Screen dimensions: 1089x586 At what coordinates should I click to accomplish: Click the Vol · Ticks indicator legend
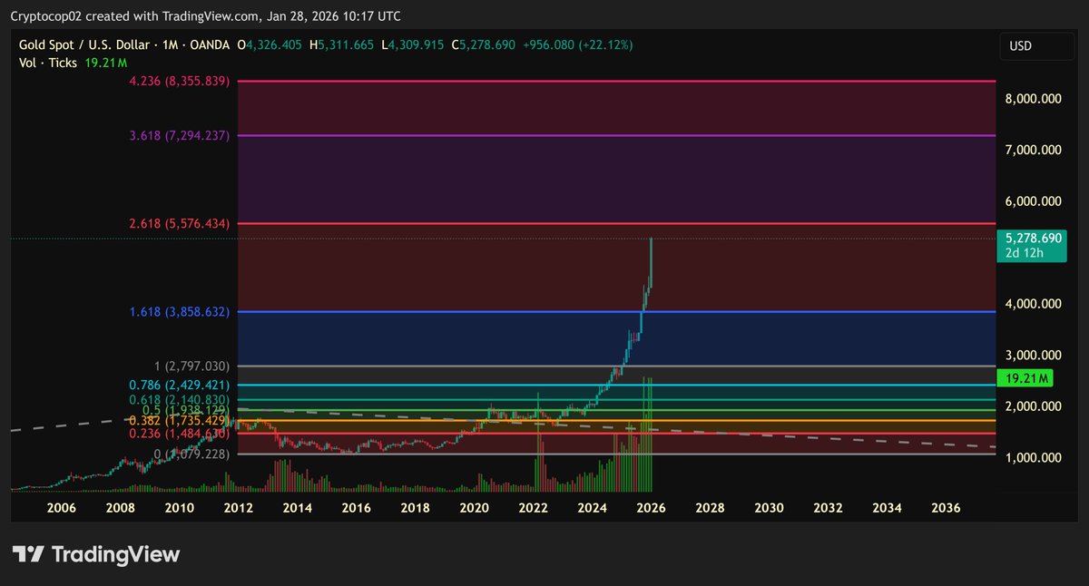click(x=47, y=63)
